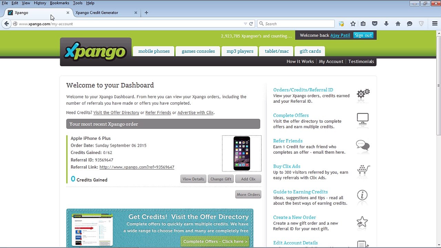Open the Tools menu
441x248 pixels.
pyautogui.click(x=78, y=3)
